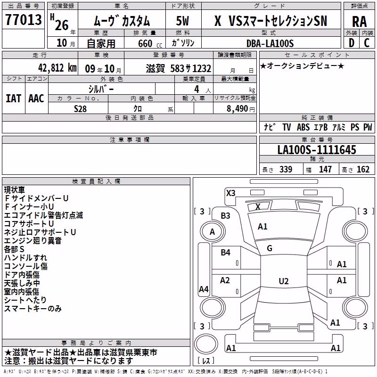Click inspector note シートへたり
This screenshot has height=377, width=377.
(25, 300)
